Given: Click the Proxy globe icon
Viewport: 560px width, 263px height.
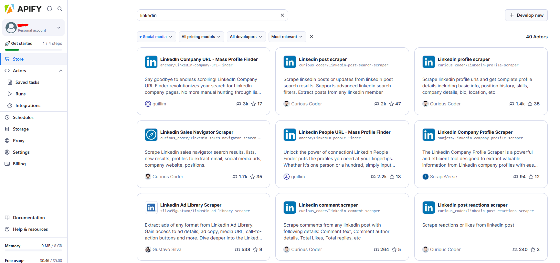Looking at the screenshot, I should point(7,141).
